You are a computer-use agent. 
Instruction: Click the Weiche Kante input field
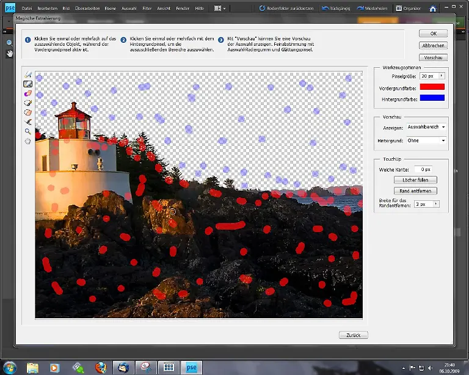423,169
